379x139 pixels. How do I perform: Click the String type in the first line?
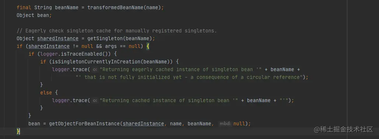[43, 7]
